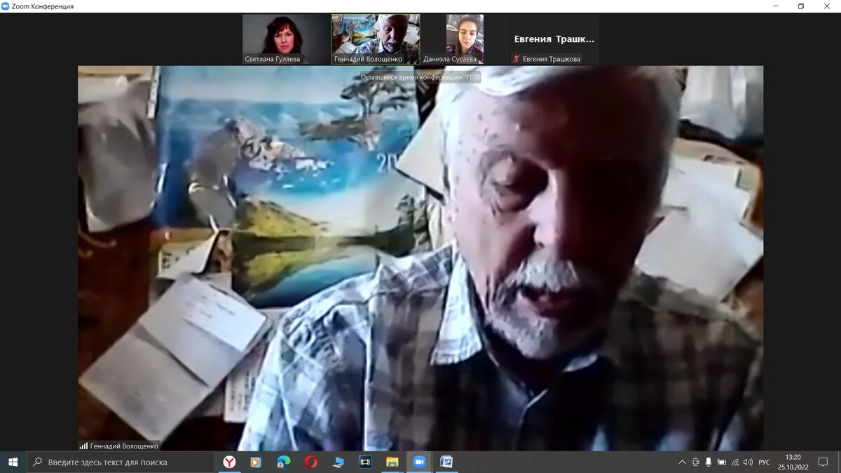841x473 pixels.
Task: Click the taskbar search field
Action: coord(120,462)
